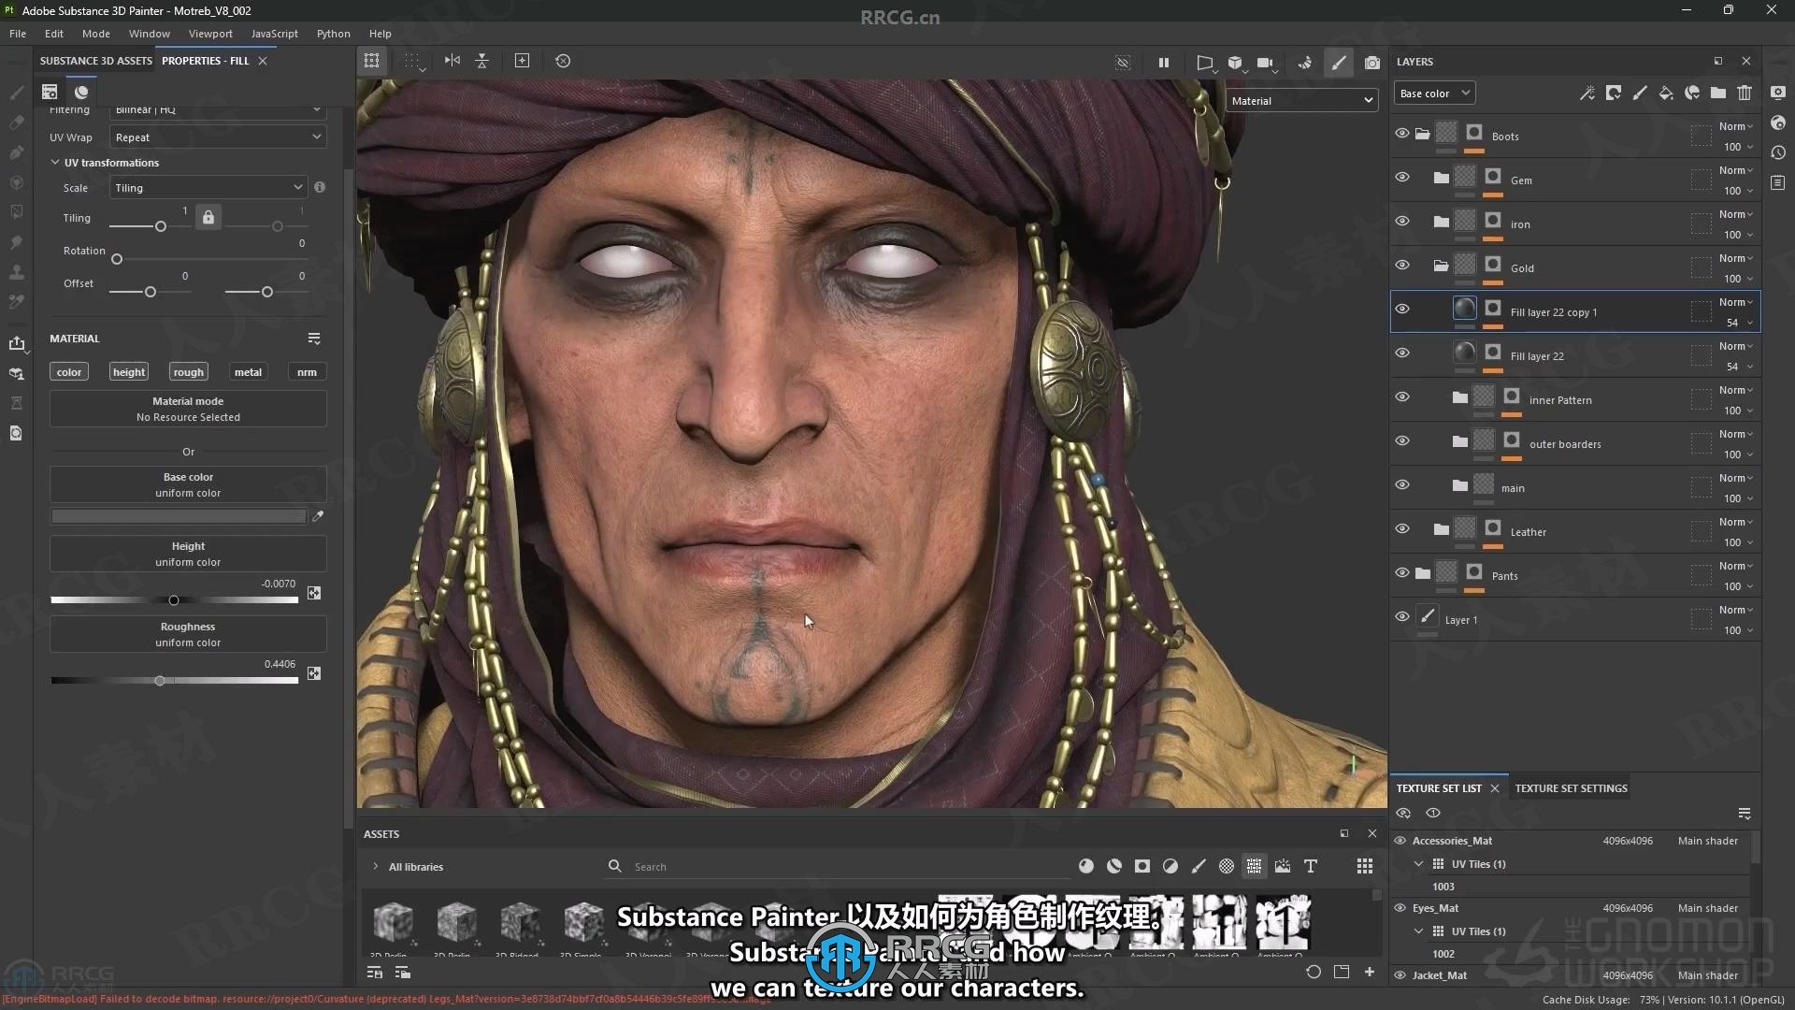Select the Material Picker tool in left toolbar
This screenshot has width=1795, height=1010.
17,302
